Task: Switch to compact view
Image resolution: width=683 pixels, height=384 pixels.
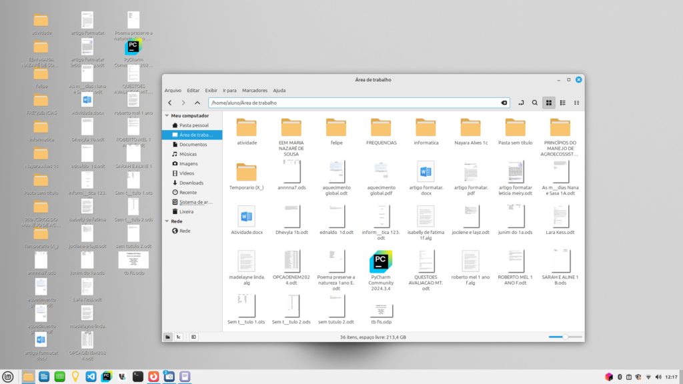Action: tap(576, 103)
